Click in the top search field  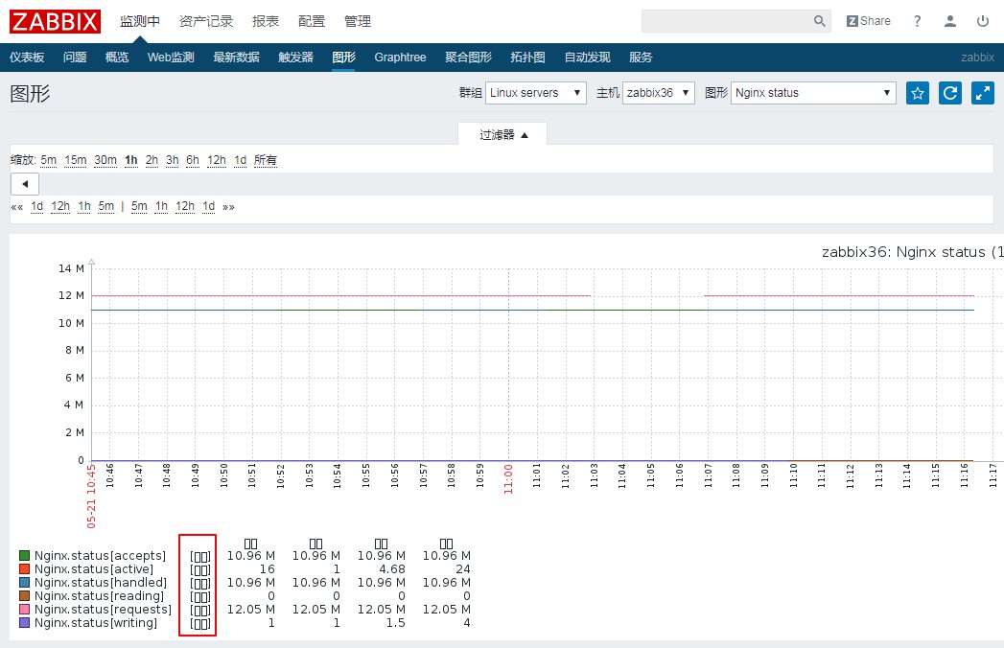pyautogui.click(x=726, y=21)
